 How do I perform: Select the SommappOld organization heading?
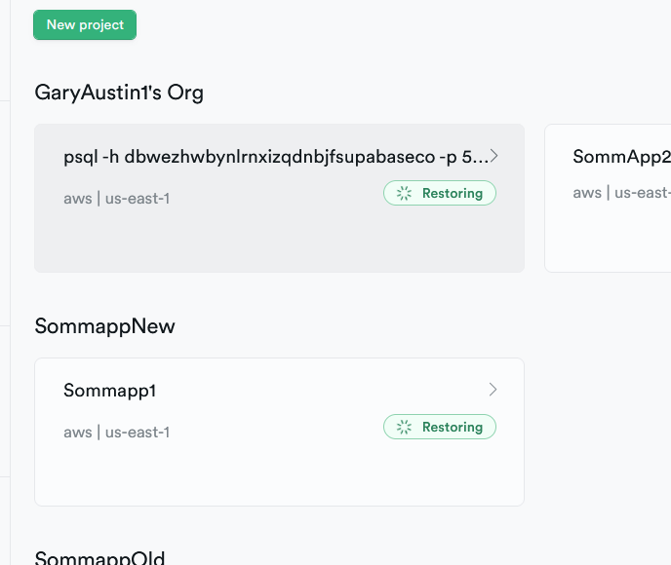pyautogui.click(x=99, y=558)
